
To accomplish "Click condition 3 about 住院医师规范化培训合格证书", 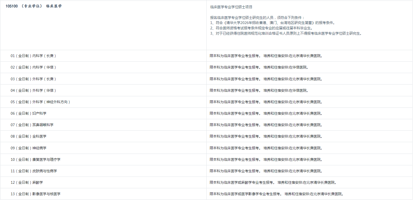I will pyautogui.click(x=286, y=34).
